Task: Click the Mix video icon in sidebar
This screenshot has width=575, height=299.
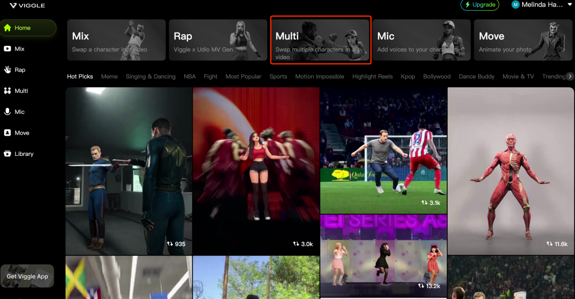Action: click(7, 49)
